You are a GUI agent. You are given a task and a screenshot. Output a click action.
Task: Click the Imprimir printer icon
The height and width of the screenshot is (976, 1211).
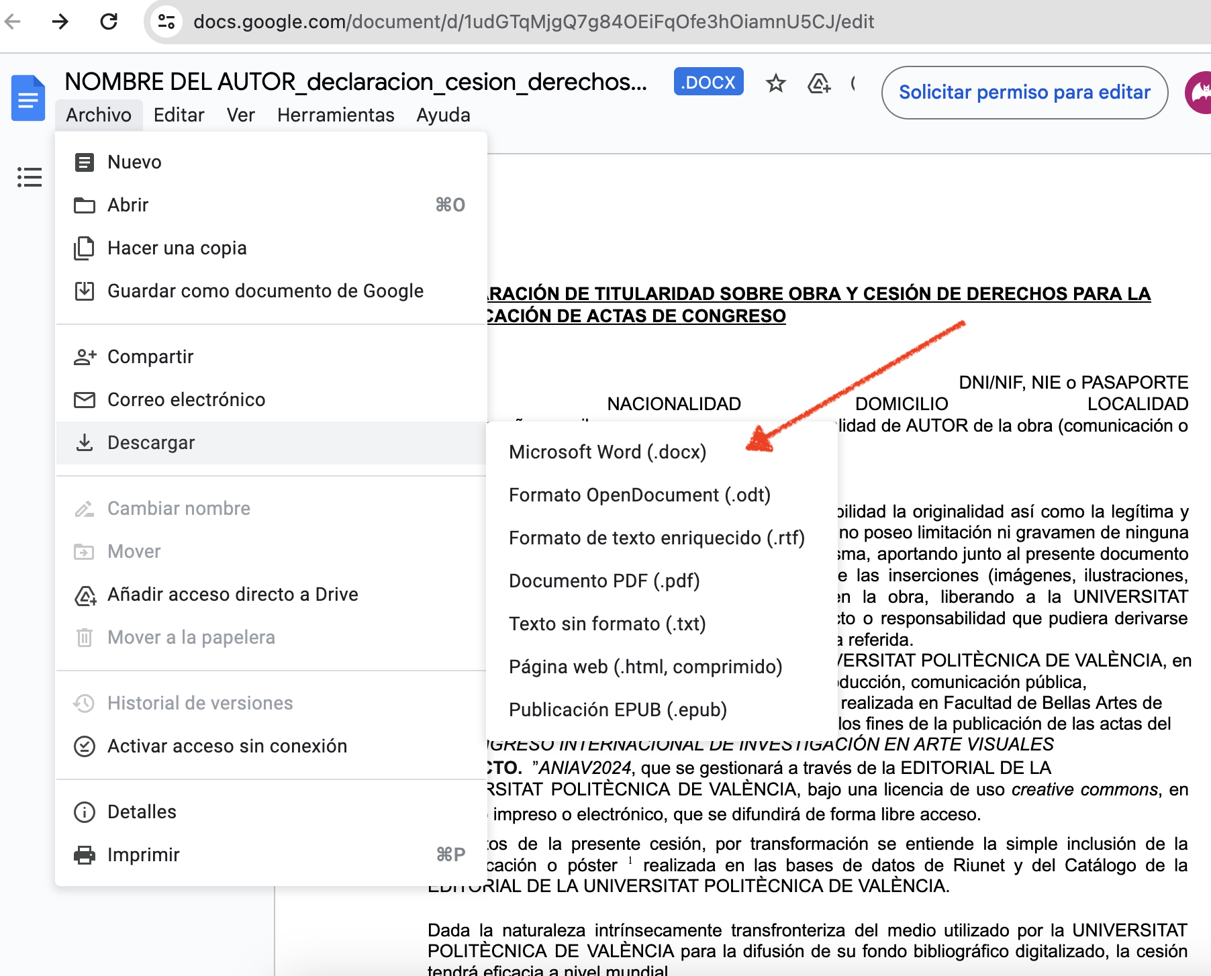(85, 855)
